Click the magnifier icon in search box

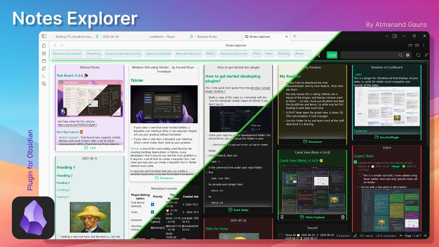[x=400, y=55]
